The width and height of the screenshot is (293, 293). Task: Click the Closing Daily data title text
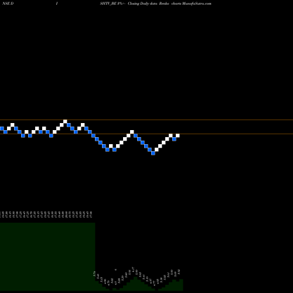[x=142, y=4]
